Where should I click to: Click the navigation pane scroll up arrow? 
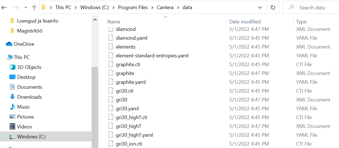click(x=95, y=20)
